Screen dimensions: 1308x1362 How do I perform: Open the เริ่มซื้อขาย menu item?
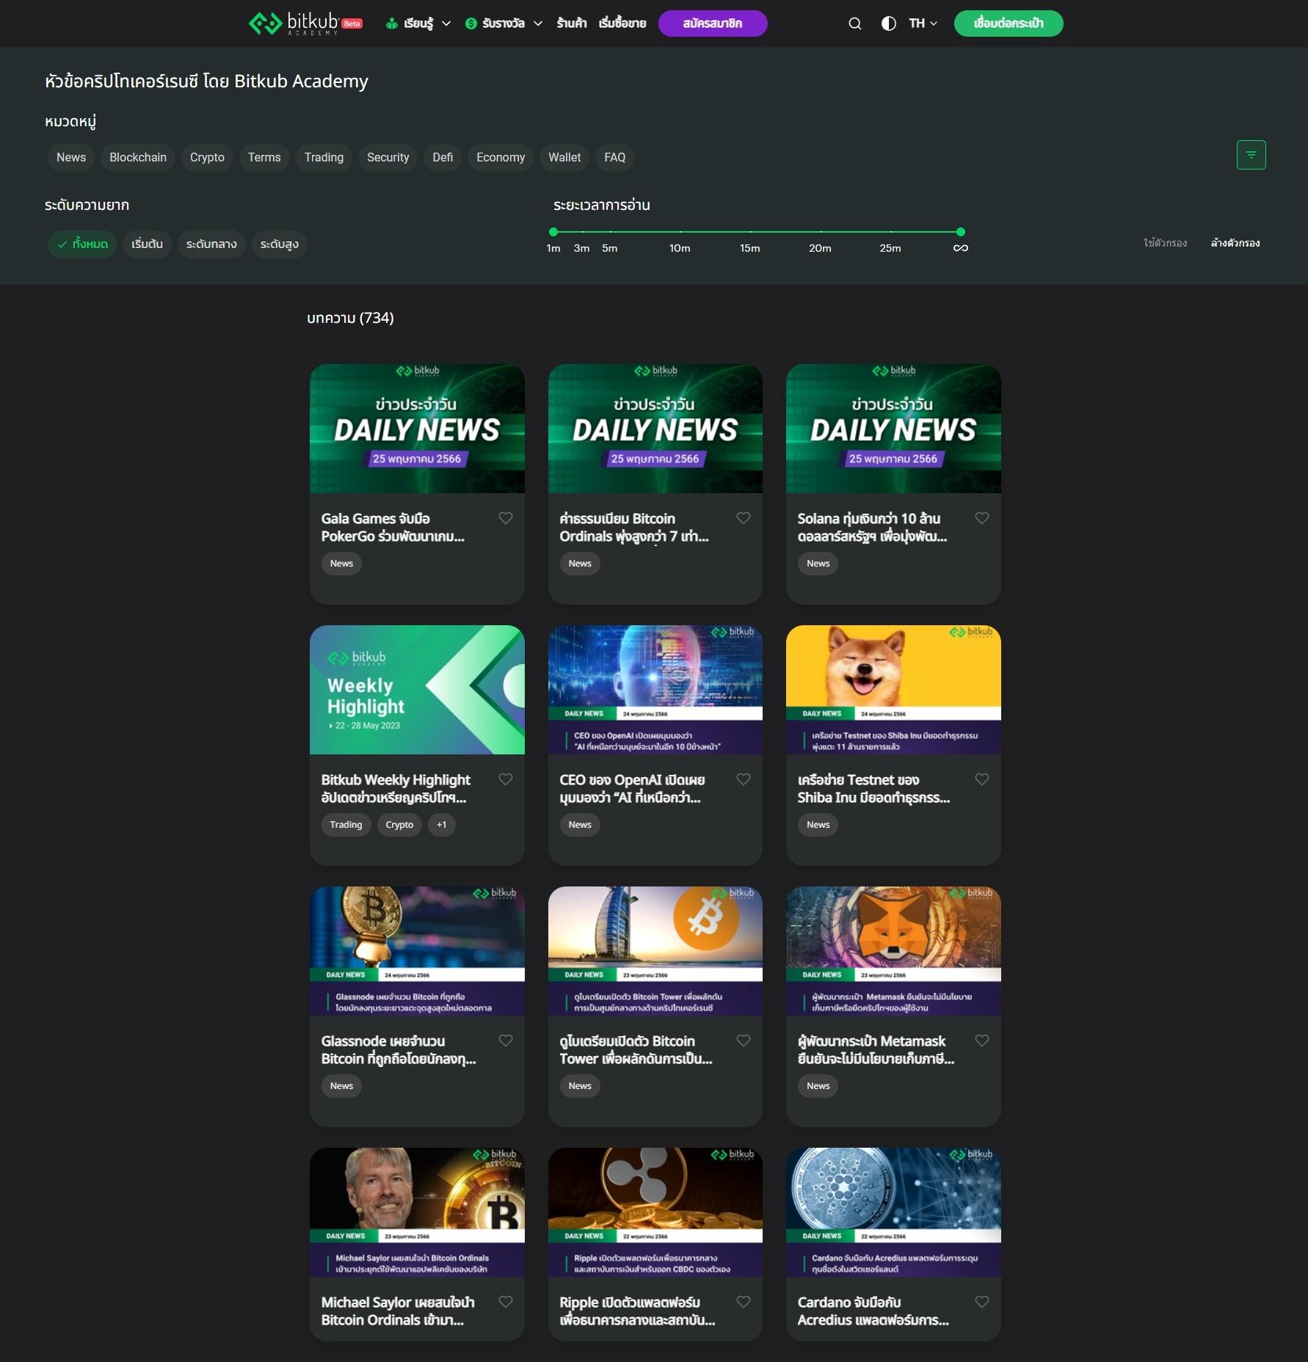tap(622, 23)
